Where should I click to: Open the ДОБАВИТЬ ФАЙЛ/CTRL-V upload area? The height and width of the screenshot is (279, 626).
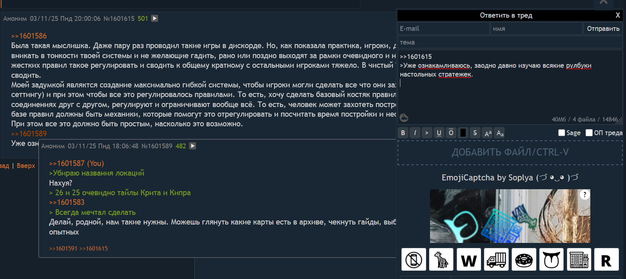pos(510,152)
